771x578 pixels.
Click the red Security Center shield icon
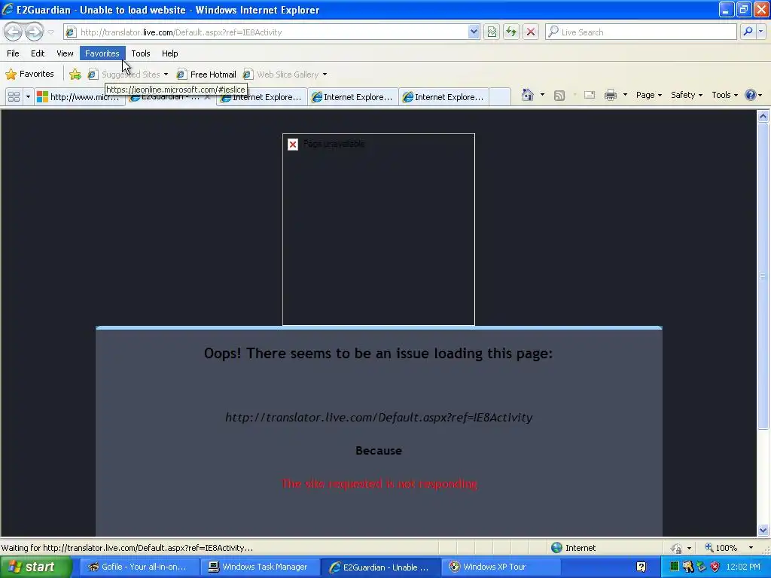pos(715,567)
